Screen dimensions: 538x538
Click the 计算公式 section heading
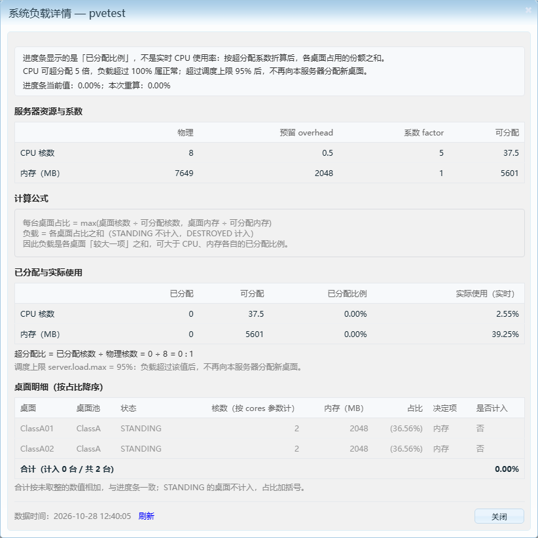point(31,198)
